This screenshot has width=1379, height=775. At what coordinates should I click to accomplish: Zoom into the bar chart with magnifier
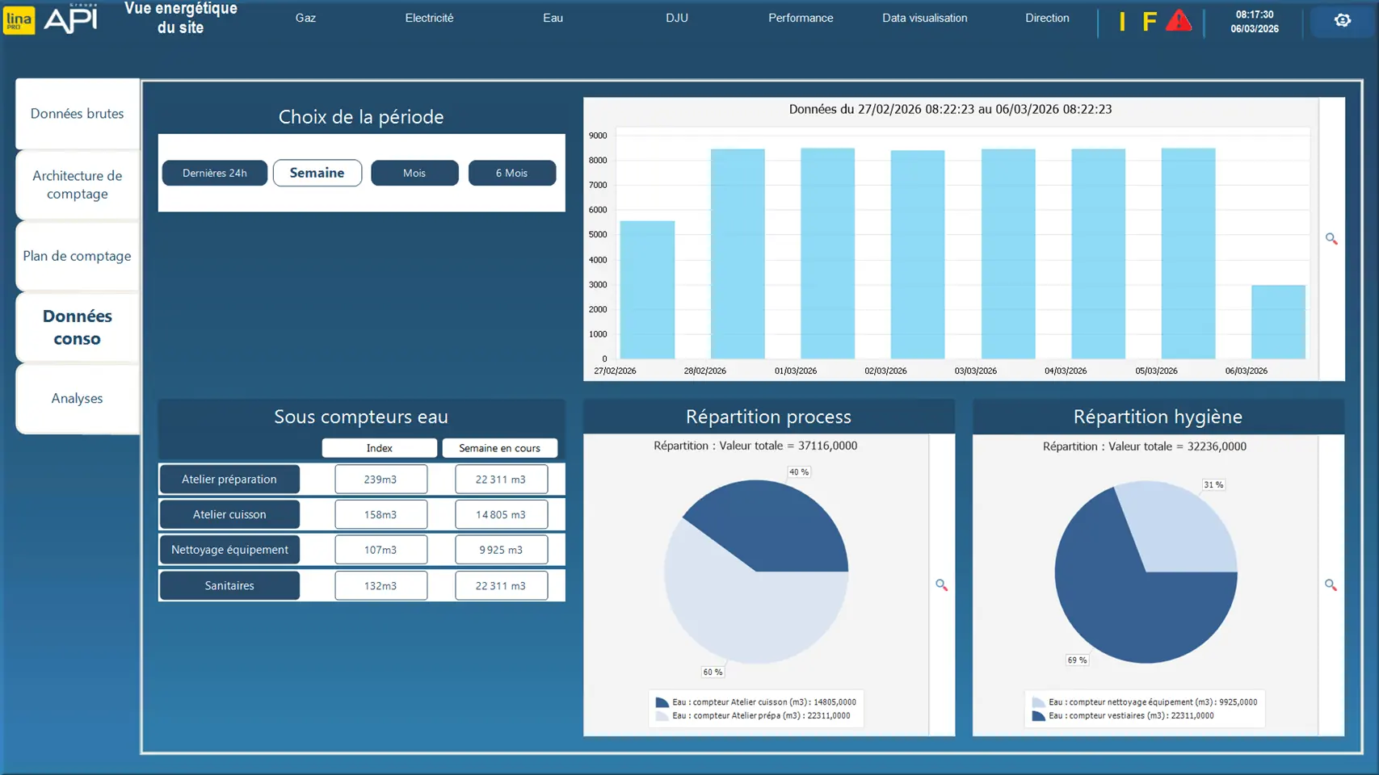coord(1331,239)
